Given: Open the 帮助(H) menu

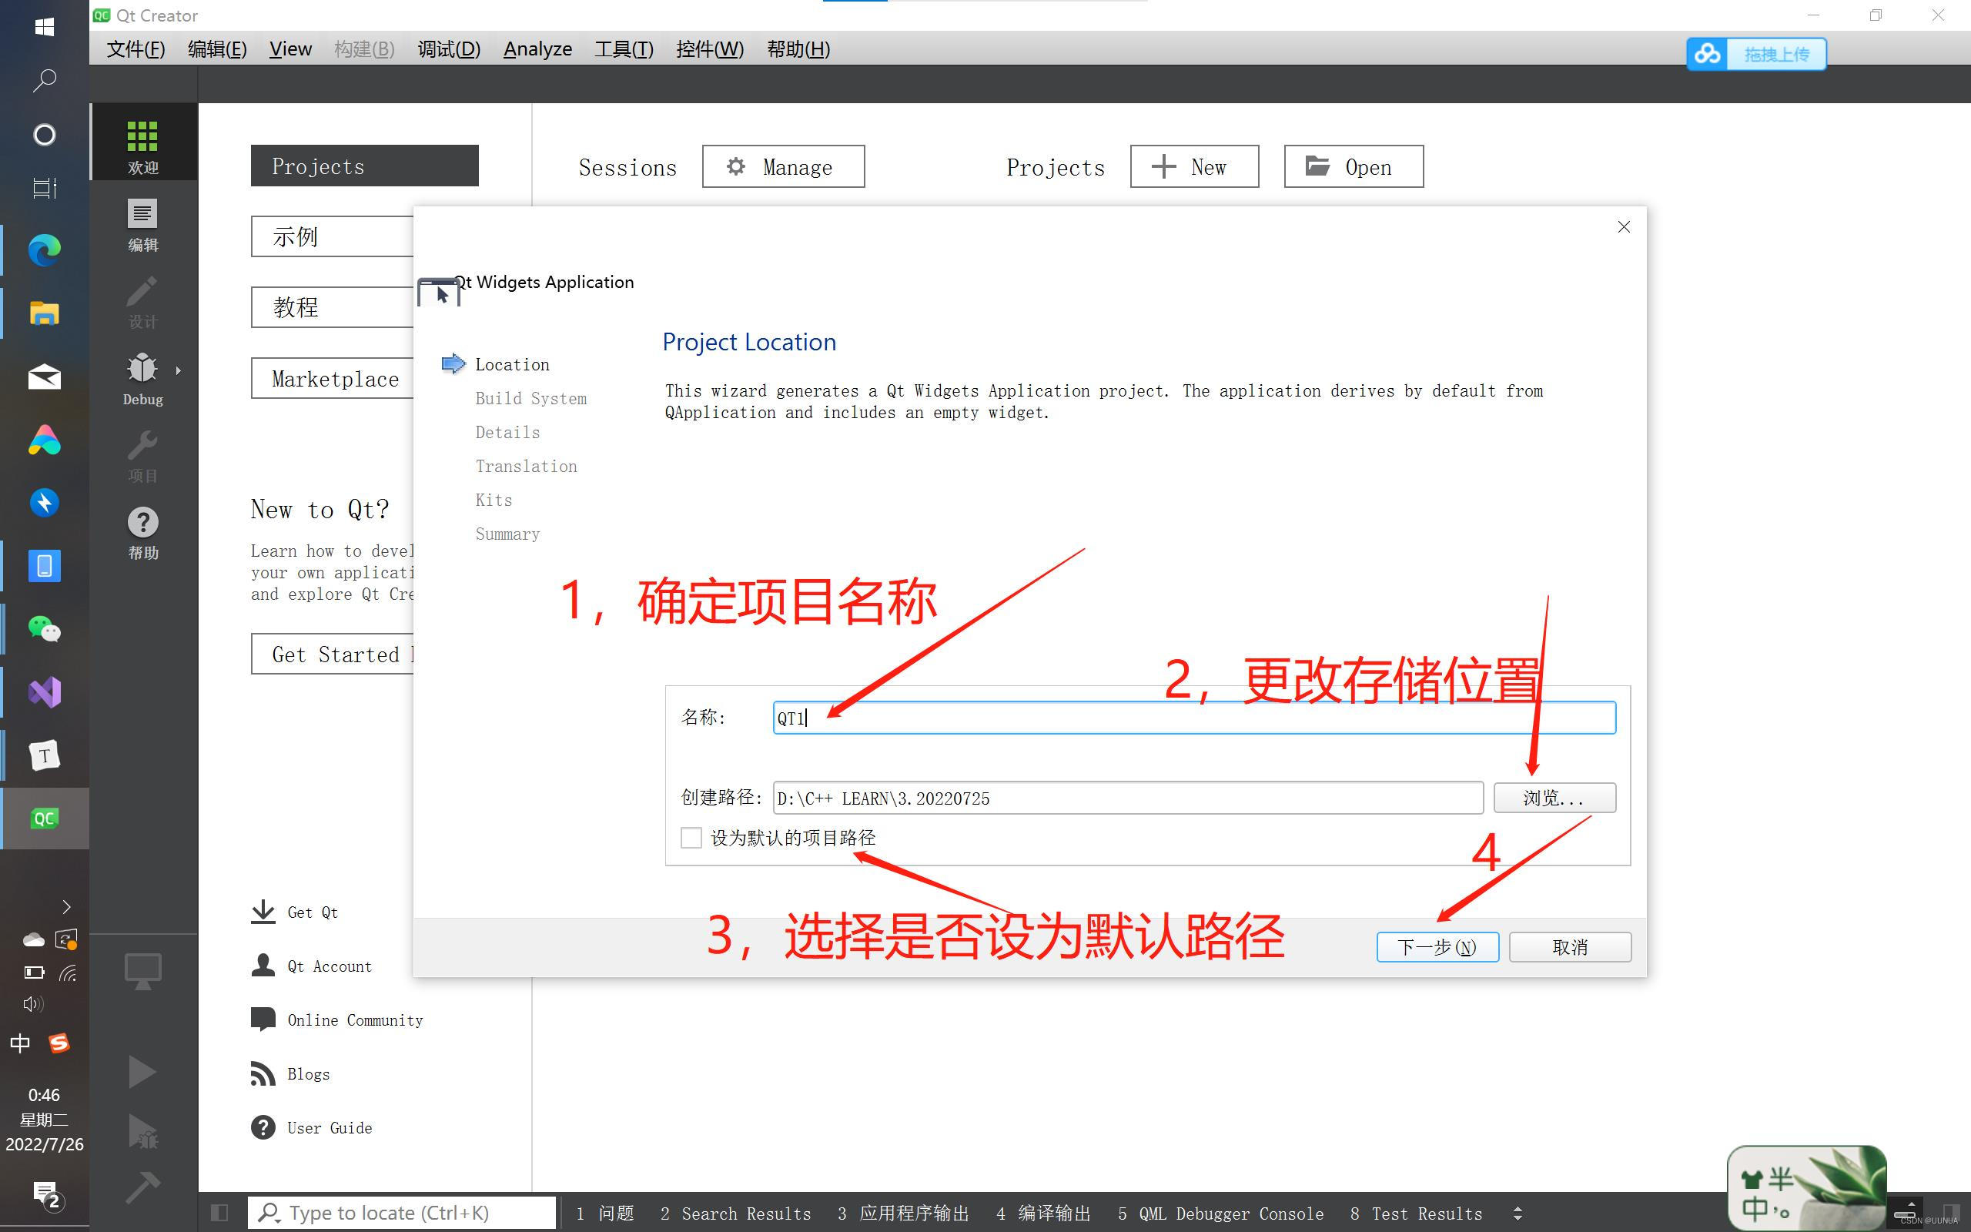Looking at the screenshot, I should [798, 49].
